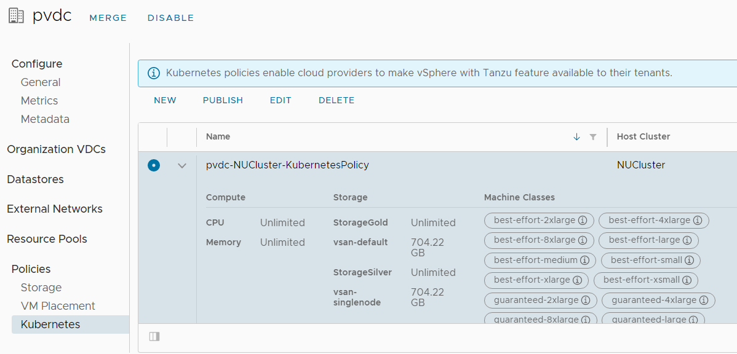Click the vsan-singlenode storage label
Viewport: 737px width, 354px height.
point(357,297)
